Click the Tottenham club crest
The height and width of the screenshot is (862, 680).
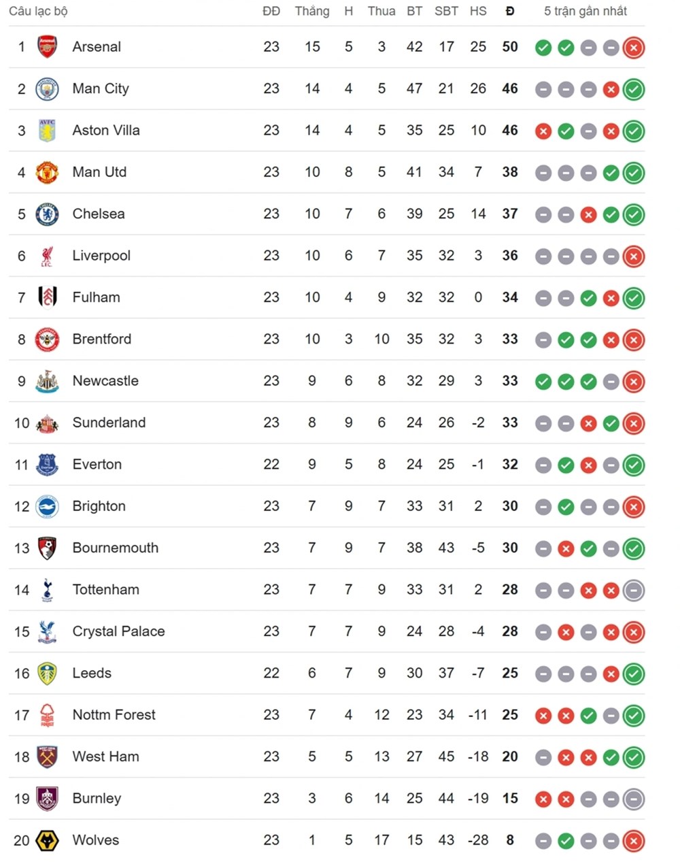click(x=47, y=590)
